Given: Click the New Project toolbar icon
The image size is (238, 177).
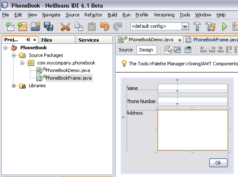Looking at the screenshot, I should pos(22,27).
